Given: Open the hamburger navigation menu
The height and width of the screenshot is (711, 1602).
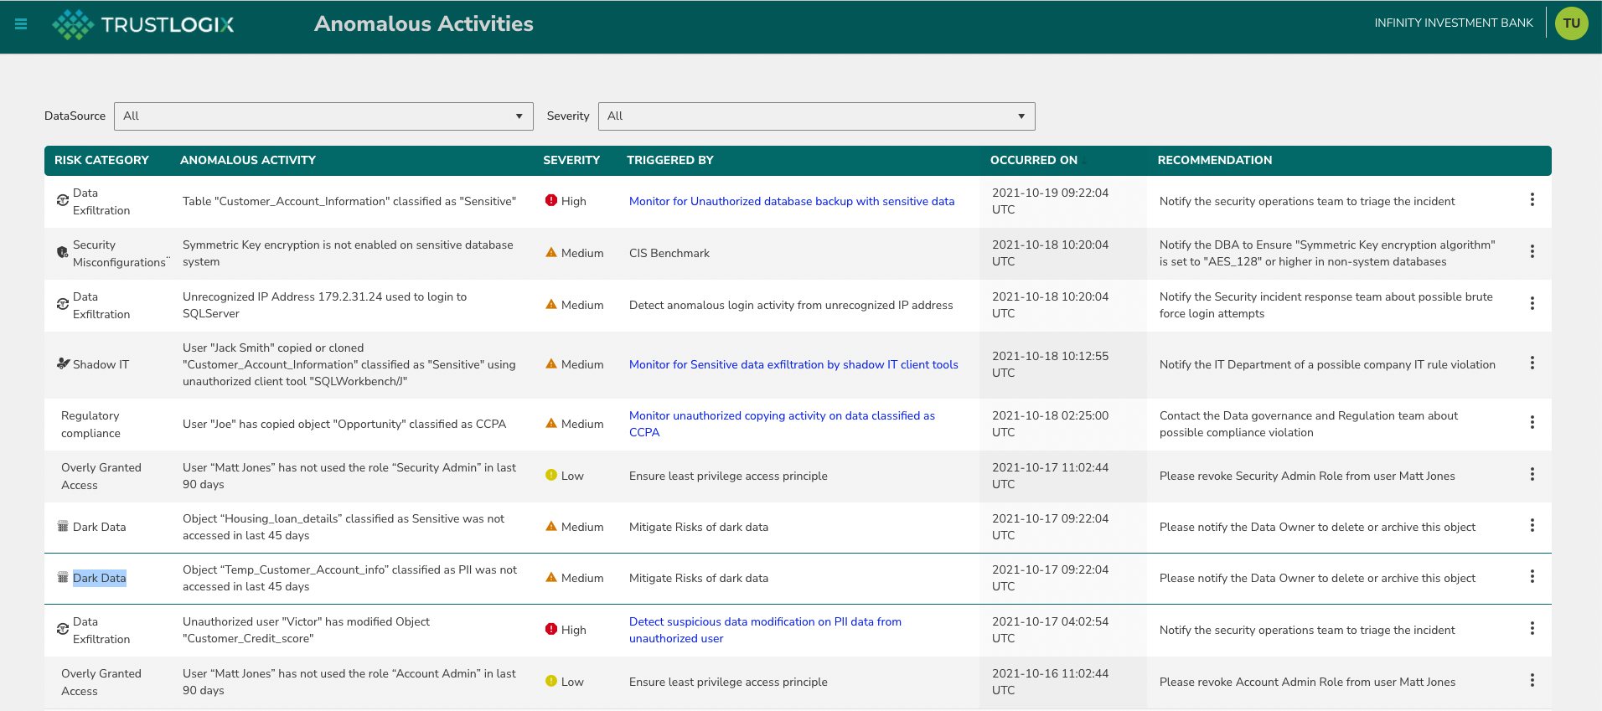Looking at the screenshot, I should click(x=21, y=24).
